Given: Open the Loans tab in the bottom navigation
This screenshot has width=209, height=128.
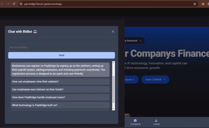Looking at the screenshot, I should click(x=156, y=122).
